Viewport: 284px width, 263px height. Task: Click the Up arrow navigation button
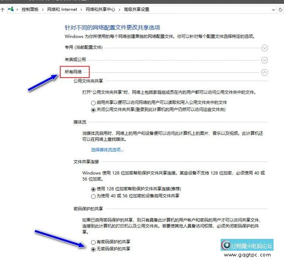coord(3,9)
